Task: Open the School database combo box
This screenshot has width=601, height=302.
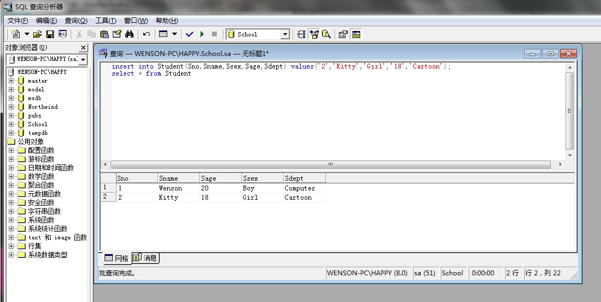Action: pyautogui.click(x=258, y=34)
